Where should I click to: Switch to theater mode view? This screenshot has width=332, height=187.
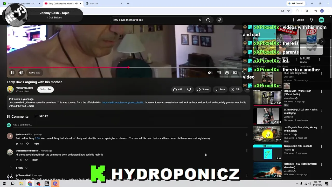tap(235, 73)
